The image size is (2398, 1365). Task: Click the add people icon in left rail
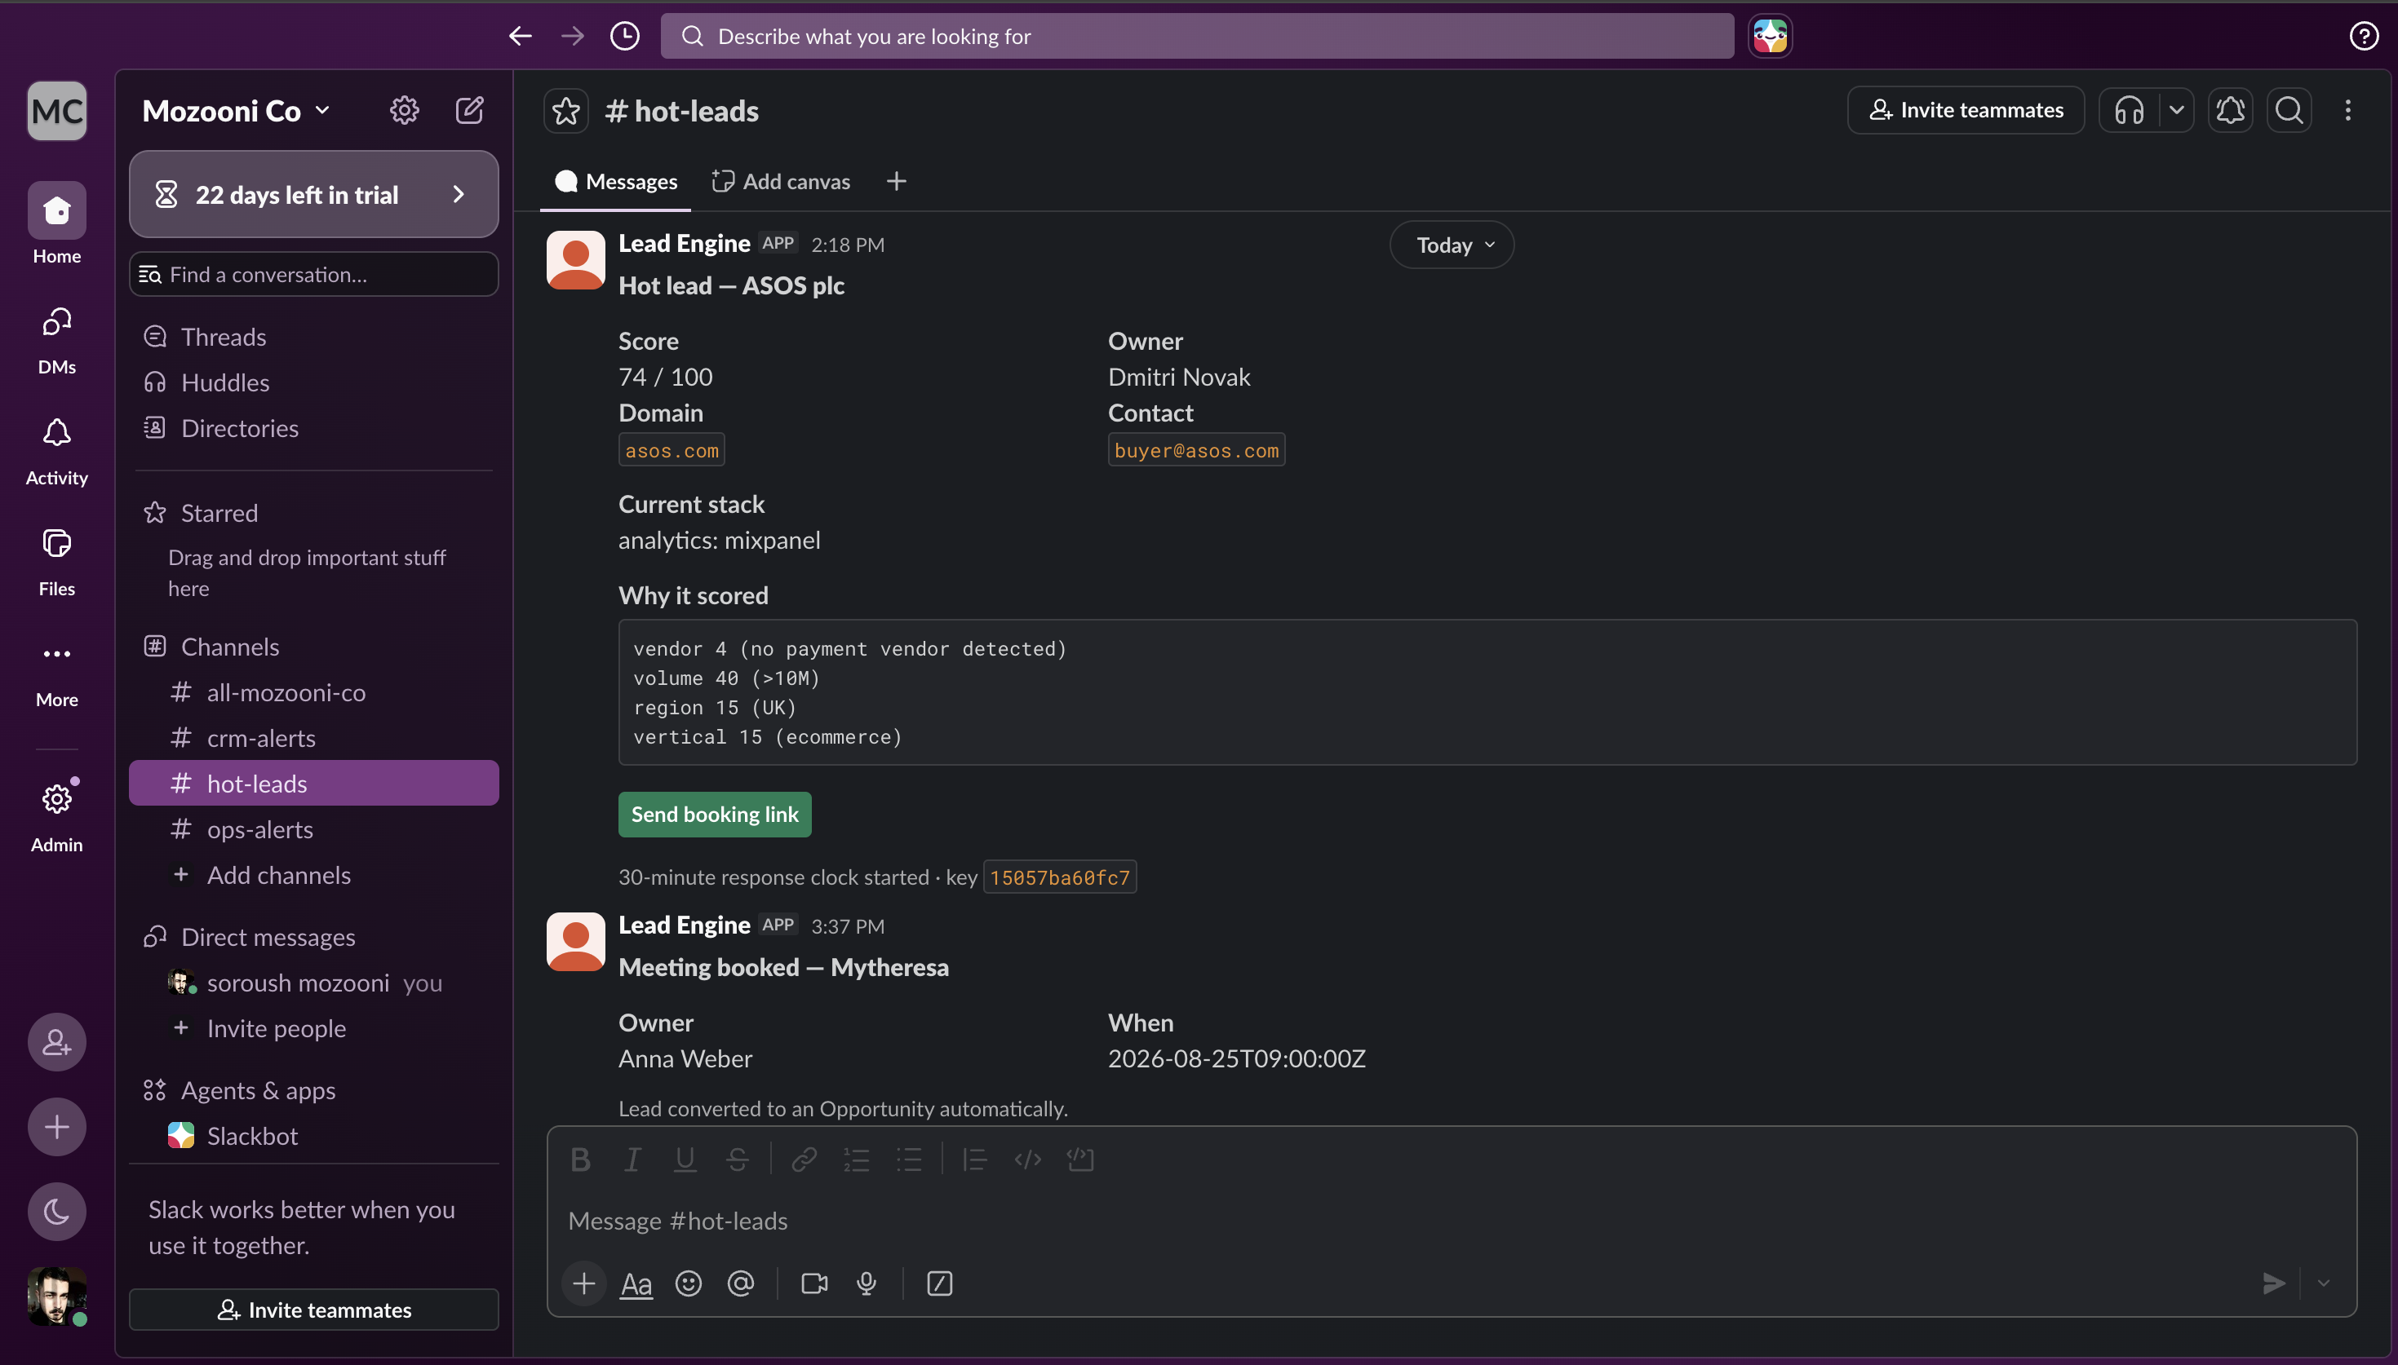point(57,1041)
